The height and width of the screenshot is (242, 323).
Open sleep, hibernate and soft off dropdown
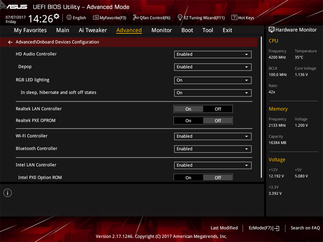pyautogui.click(x=213, y=93)
